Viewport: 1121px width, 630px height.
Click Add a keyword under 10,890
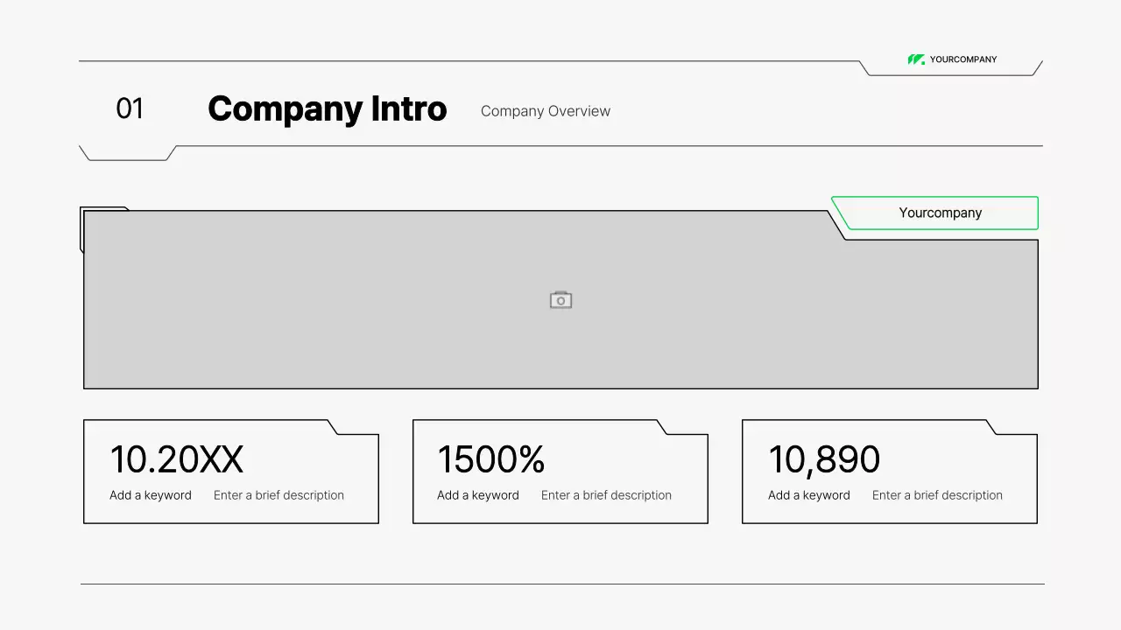[809, 495]
